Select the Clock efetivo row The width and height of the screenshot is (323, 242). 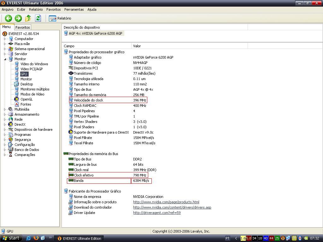(108, 175)
